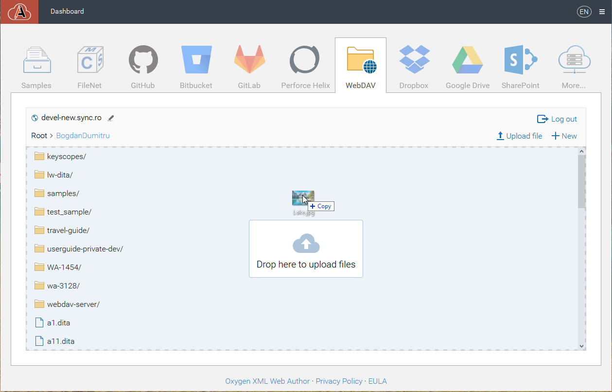Go to Root in the breadcrumb

[x=39, y=136]
